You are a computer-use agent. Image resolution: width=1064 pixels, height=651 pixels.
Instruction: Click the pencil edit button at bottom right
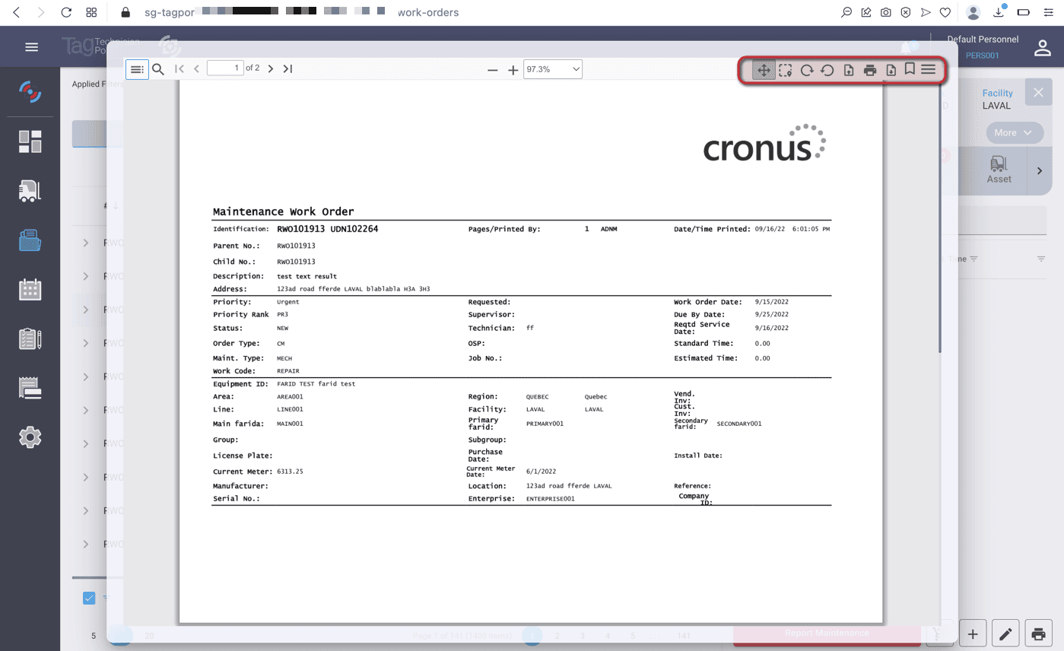[x=1005, y=633]
